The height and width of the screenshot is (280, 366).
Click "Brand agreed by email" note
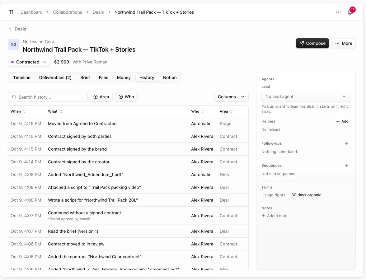(x=69, y=219)
